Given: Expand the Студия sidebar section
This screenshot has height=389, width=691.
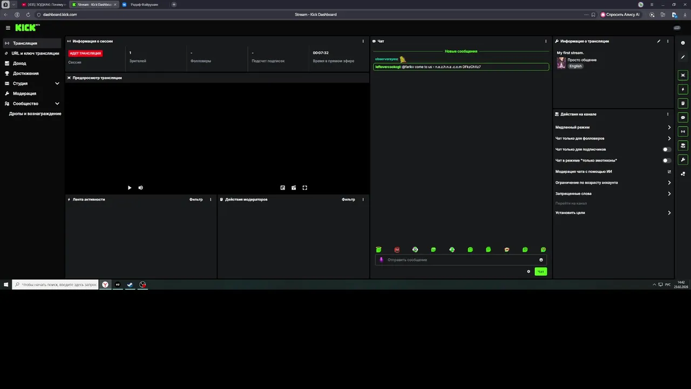Looking at the screenshot, I should pyautogui.click(x=32, y=83).
